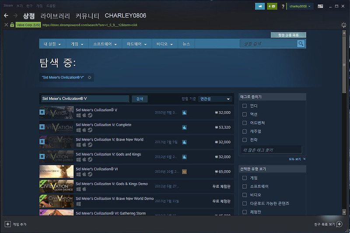The width and height of the screenshot is (350, 233).
Task: Check the 어드벤처 tag checkbox
Action: click(245, 123)
